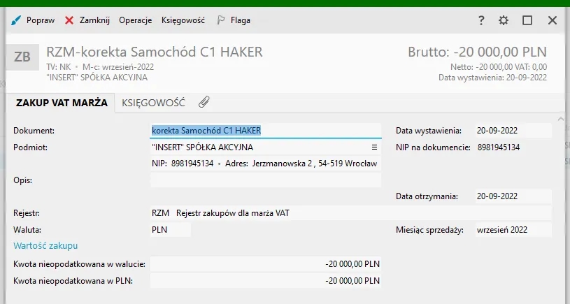Click the ZB document type badge
This screenshot has height=304, width=570.
coord(22,57)
